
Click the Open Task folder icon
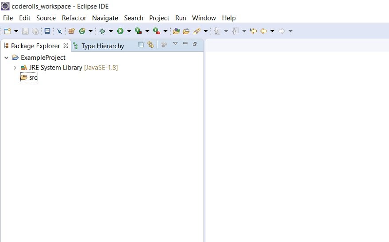(186, 31)
